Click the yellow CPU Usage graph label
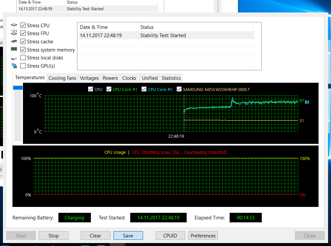Viewport: 331px width, 246px height. click(x=115, y=152)
